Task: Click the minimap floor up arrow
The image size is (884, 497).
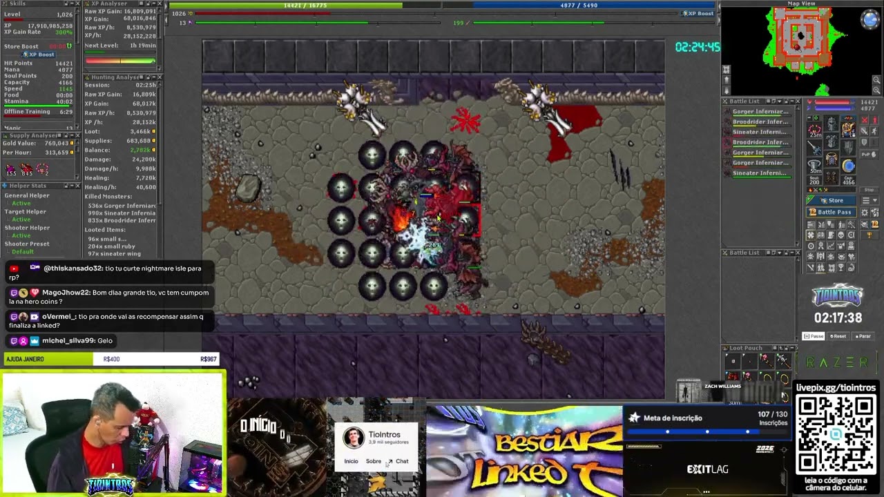Action: tap(726, 81)
